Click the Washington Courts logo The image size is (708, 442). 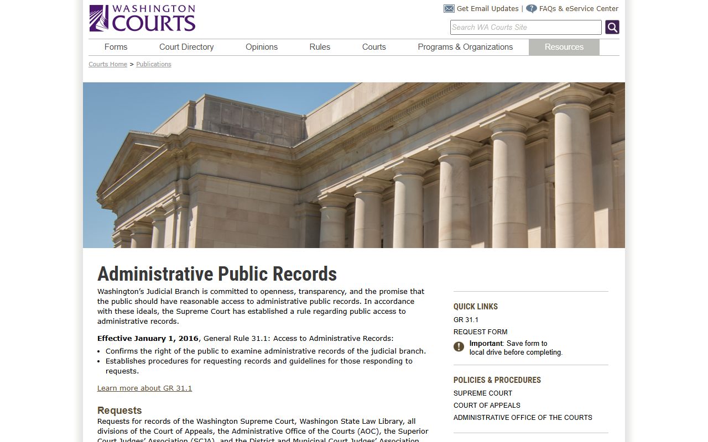pyautogui.click(x=142, y=18)
